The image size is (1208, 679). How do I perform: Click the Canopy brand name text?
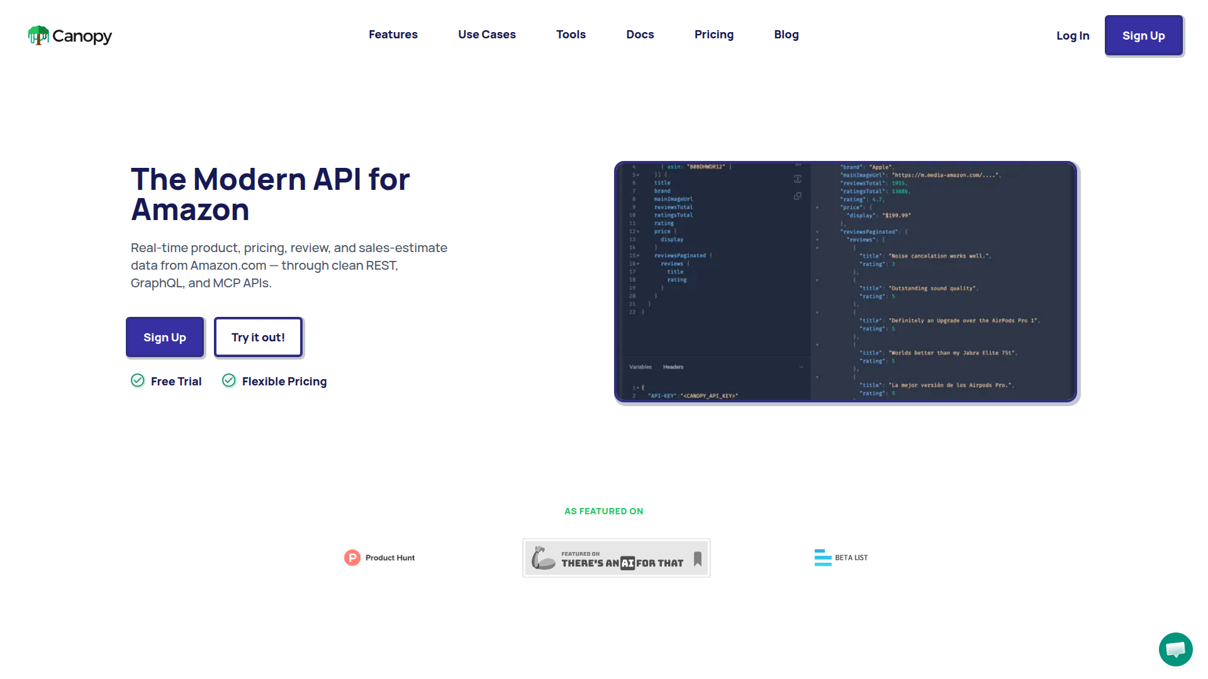(82, 36)
